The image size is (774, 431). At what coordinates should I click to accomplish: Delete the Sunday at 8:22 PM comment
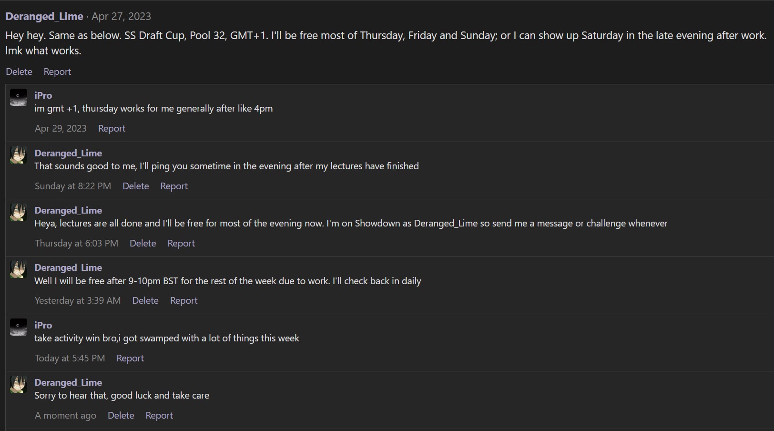pyautogui.click(x=136, y=186)
